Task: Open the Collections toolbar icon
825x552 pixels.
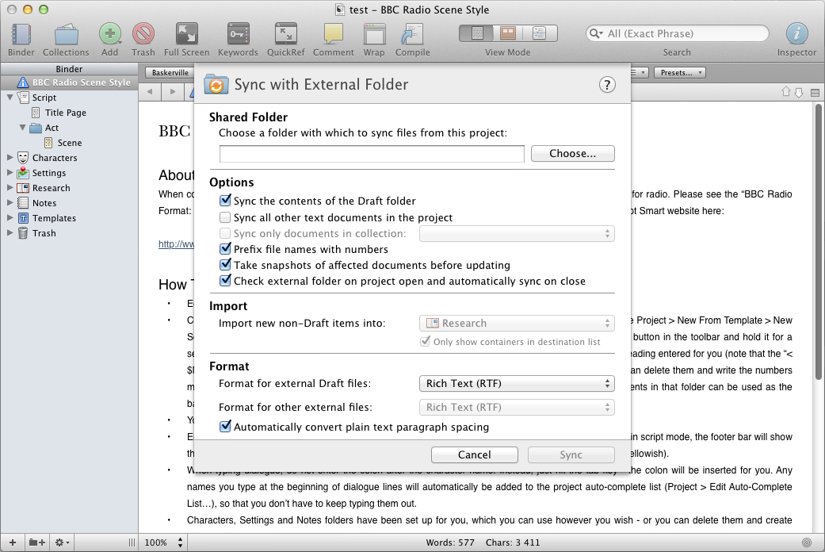Action: click(x=66, y=34)
